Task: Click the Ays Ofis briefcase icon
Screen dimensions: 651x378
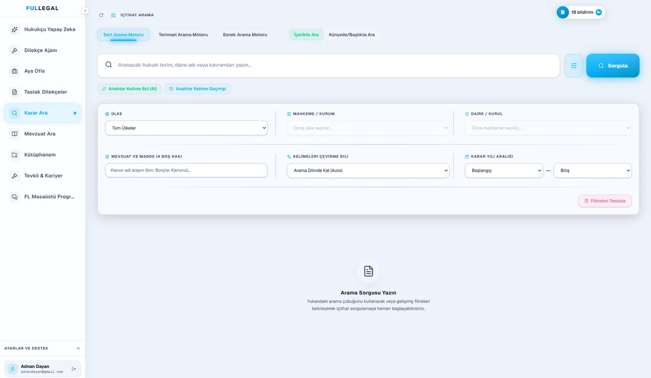Action: click(x=15, y=71)
